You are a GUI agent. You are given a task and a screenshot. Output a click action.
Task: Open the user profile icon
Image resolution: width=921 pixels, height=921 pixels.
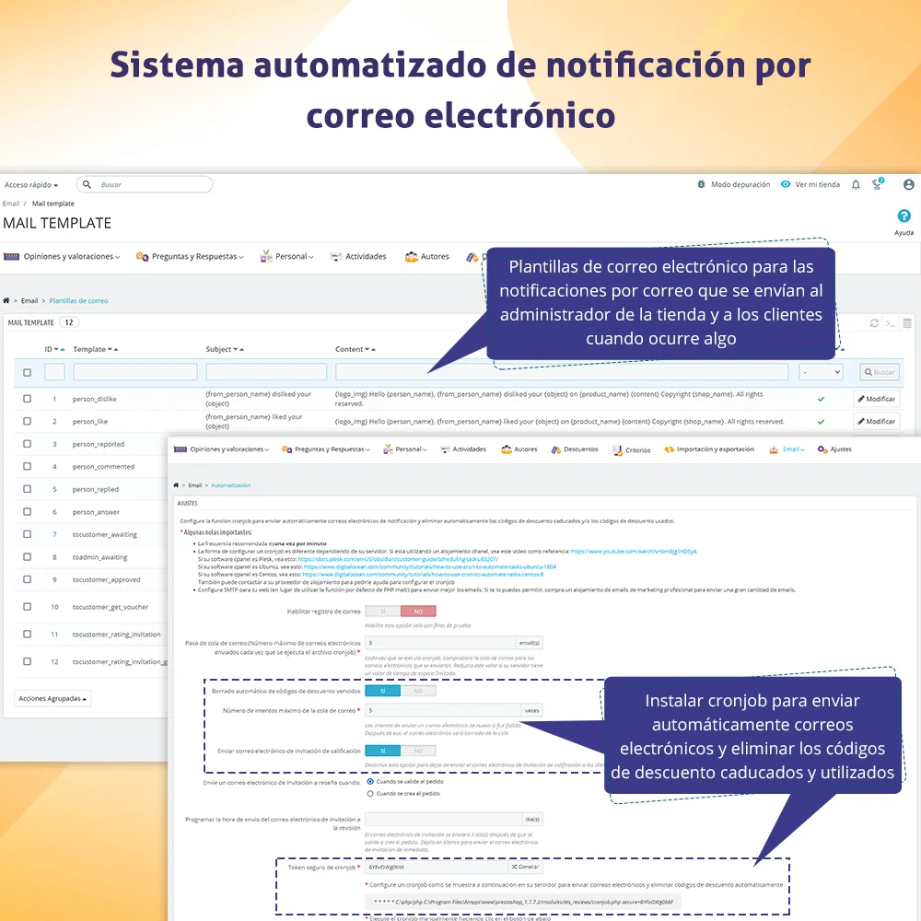908,184
